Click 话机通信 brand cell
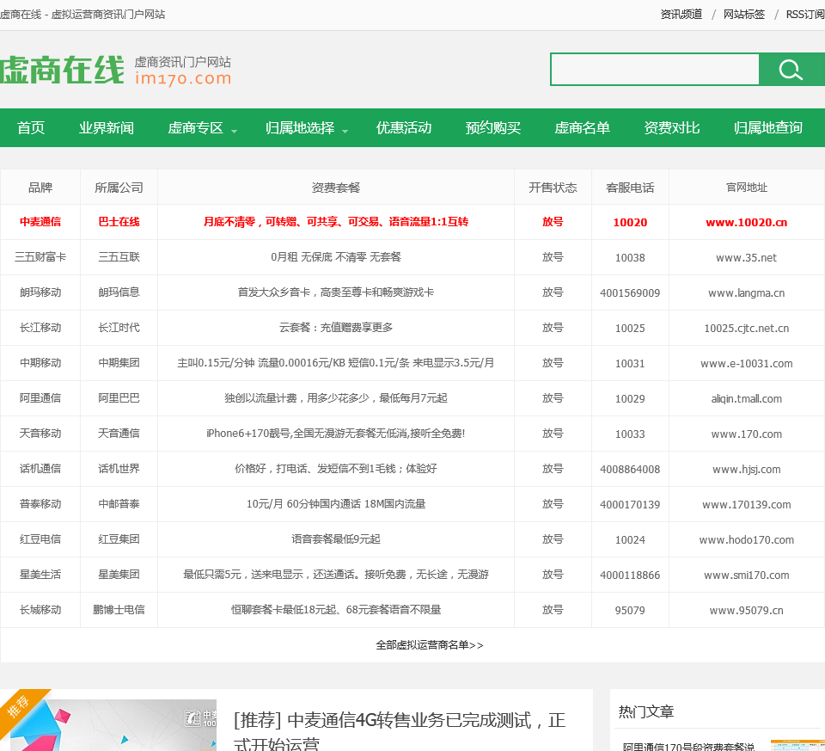The height and width of the screenshot is (751, 825). (x=40, y=469)
